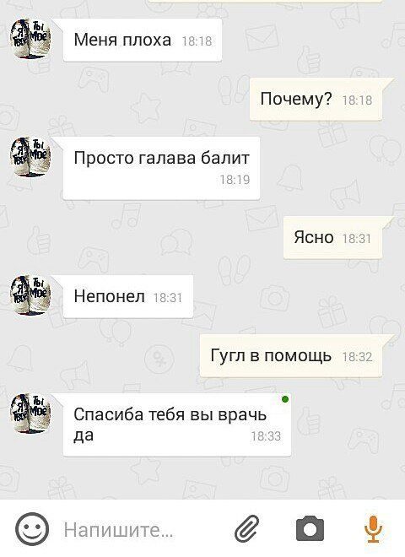Tap avatar beside "Спасиба тебя вы врач" message
This screenshot has height=557, width=405.
click(x=30, y=414)
